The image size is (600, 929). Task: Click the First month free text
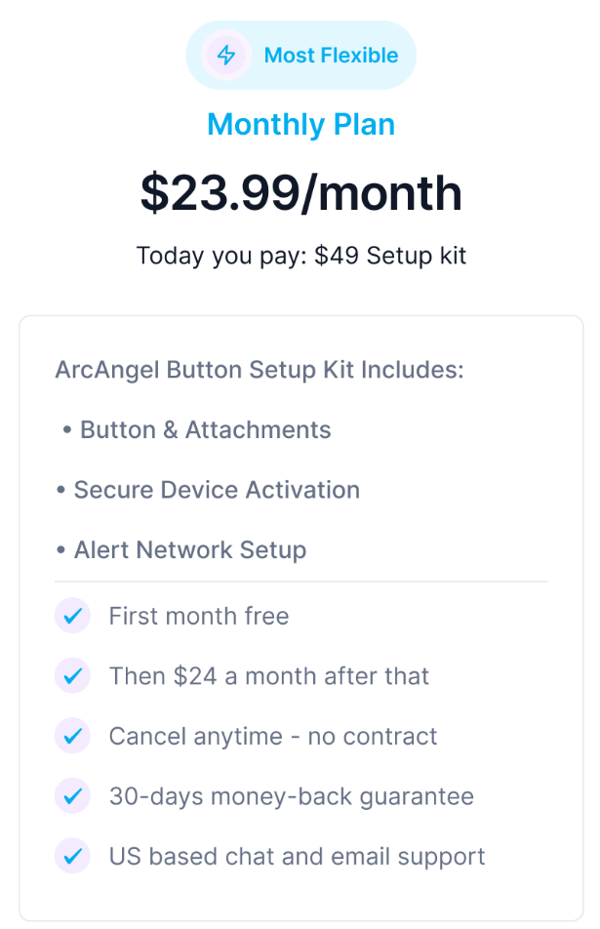coord(198,616)
